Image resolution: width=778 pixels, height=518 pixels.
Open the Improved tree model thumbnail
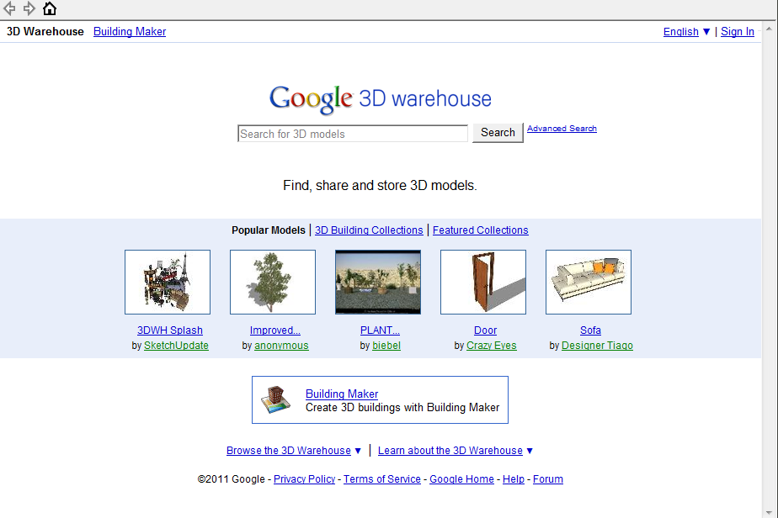pyautogui.click(x=273, y=282)
